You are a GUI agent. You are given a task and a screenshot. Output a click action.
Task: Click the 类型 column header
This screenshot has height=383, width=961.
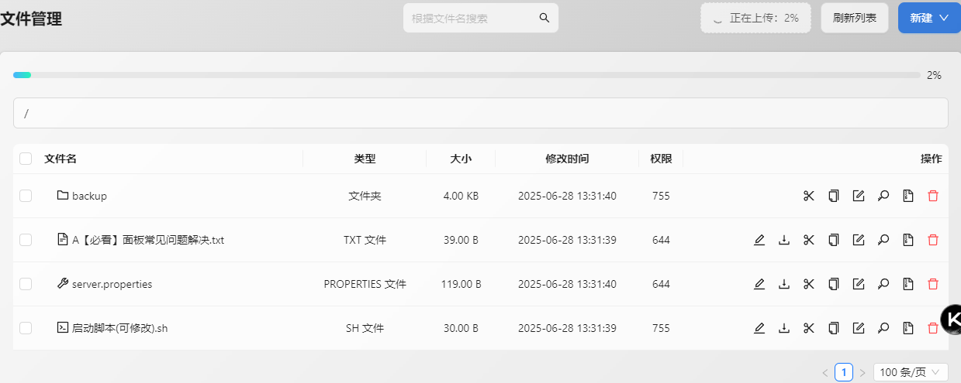point(365,159)
